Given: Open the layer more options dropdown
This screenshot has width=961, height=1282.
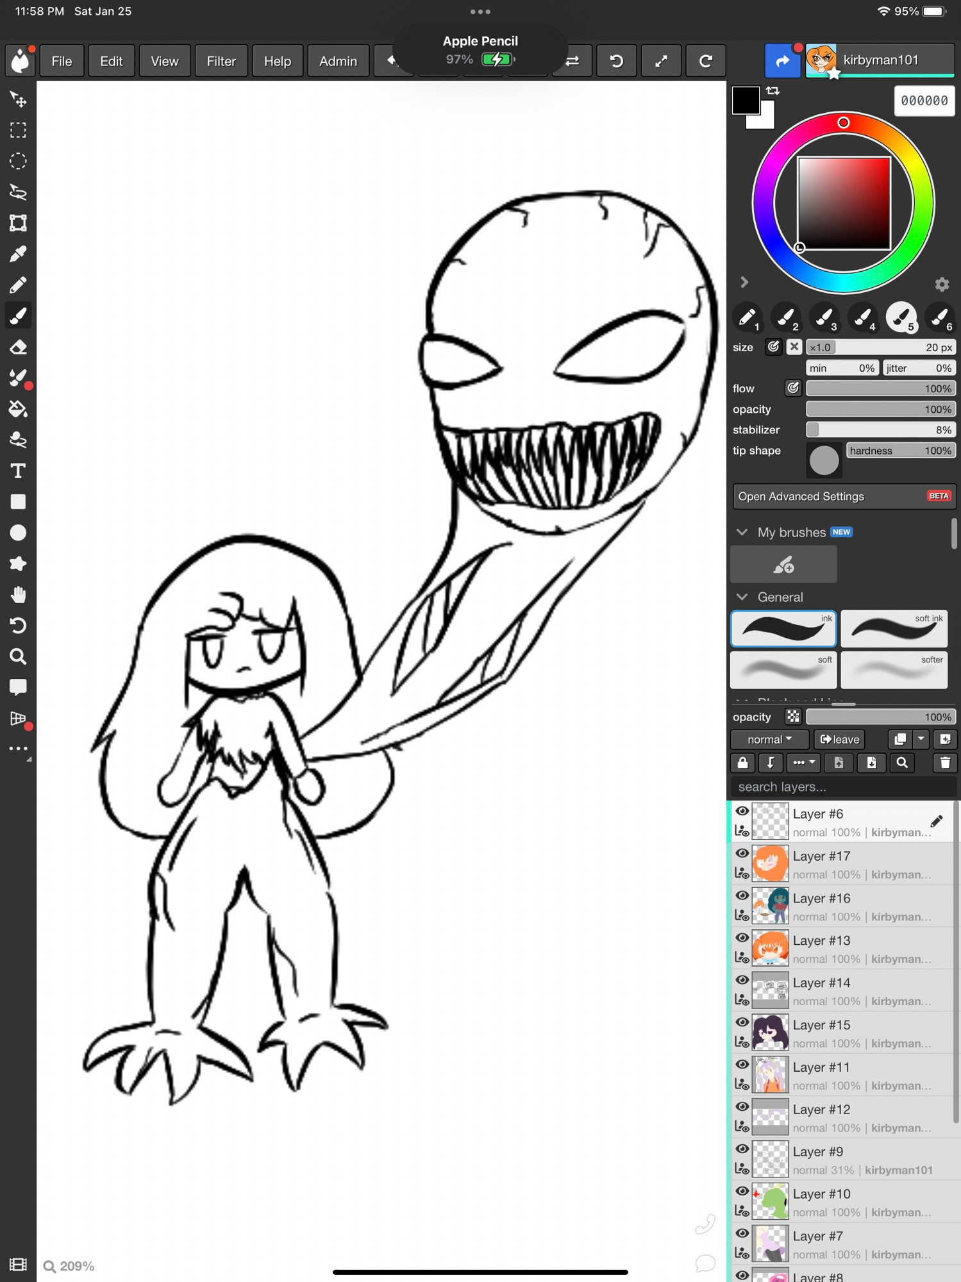Looking at the screenshot, I should tap(803, 762).
